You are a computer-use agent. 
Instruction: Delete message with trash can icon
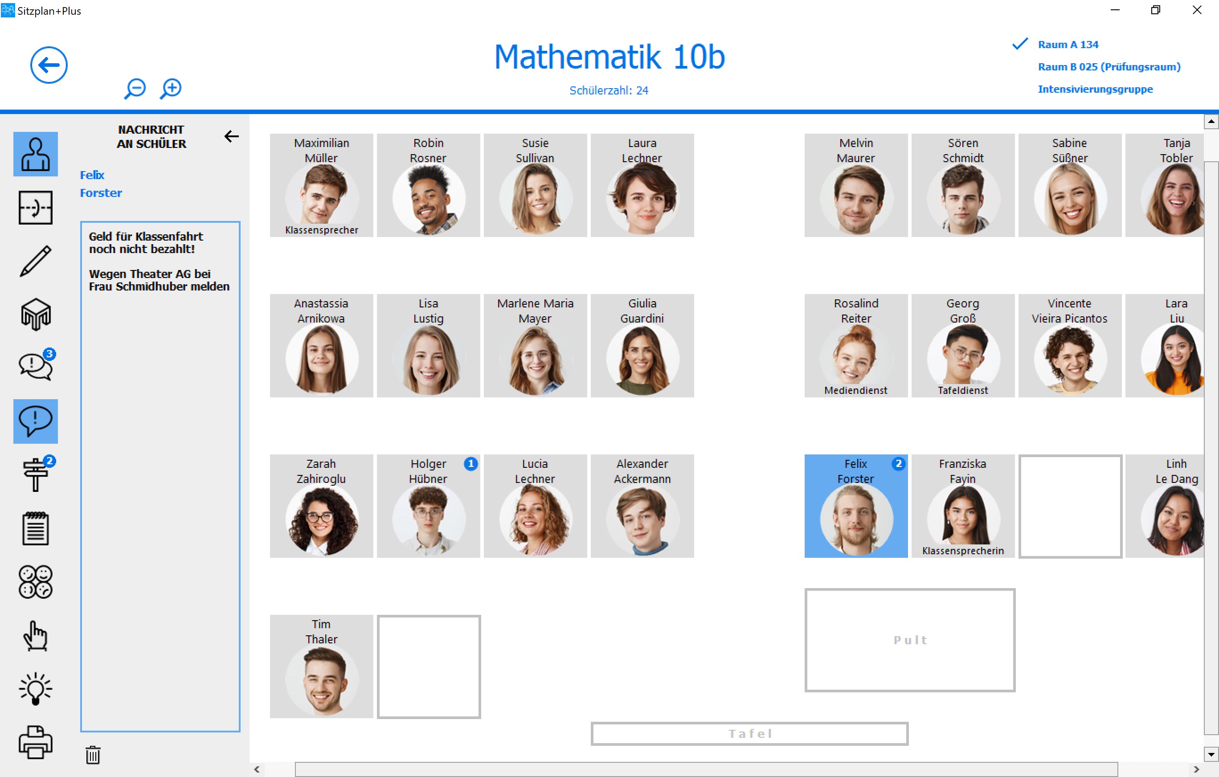coord(93,755)
